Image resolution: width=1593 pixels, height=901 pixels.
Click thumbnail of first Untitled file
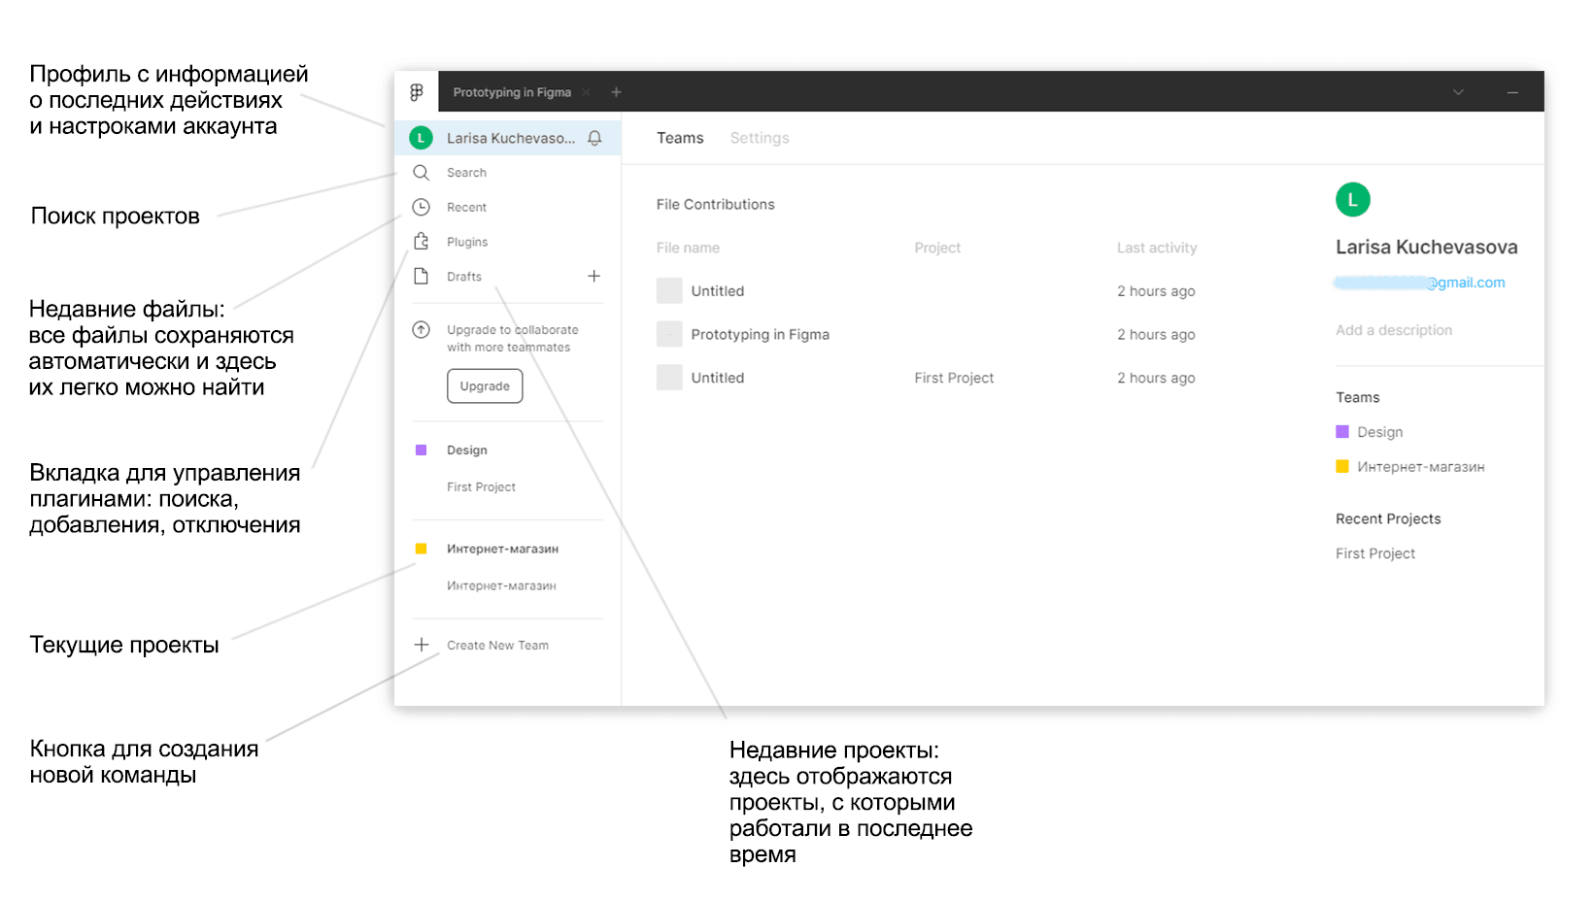point(669,290)
